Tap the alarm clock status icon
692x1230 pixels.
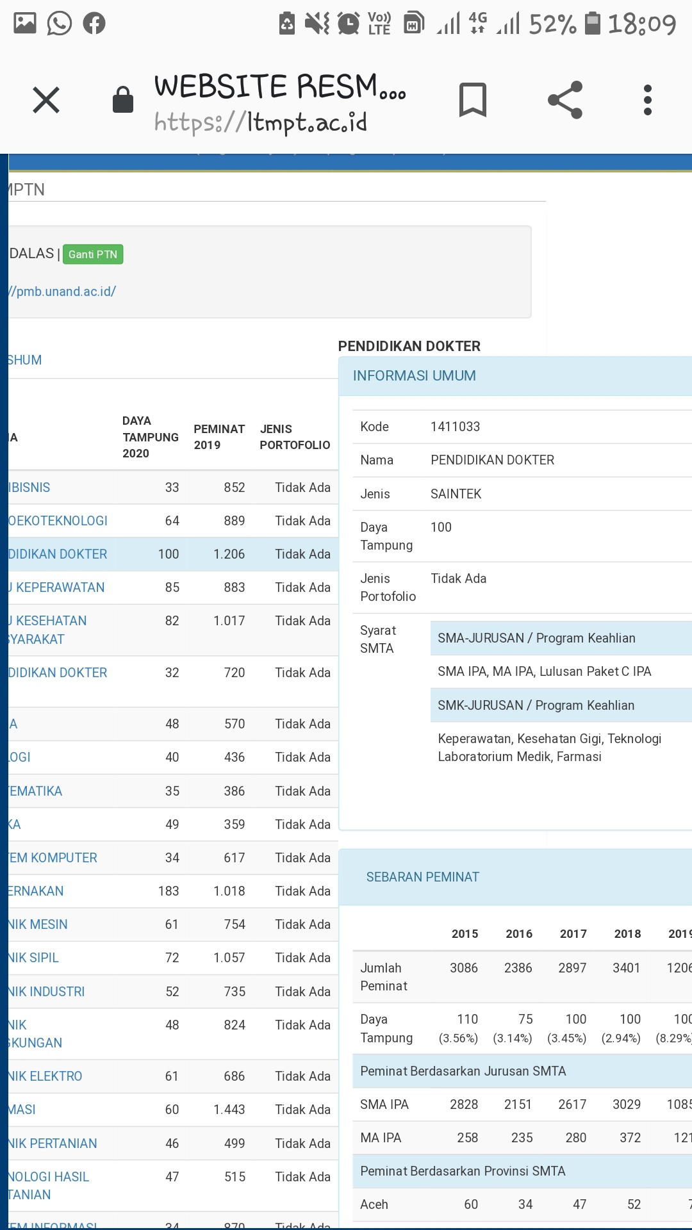point(349,24)
